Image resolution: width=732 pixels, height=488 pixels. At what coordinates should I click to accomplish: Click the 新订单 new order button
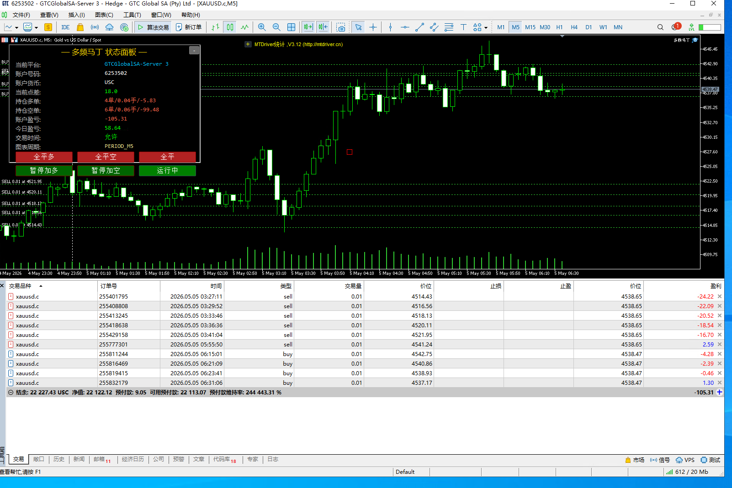point(189,27)
